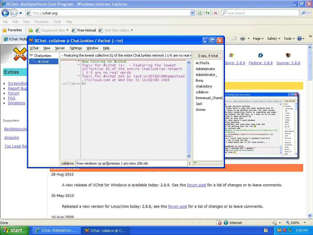Select user chalcedony in user list
This screenshot has height=235, width=313.
point(204,86)
